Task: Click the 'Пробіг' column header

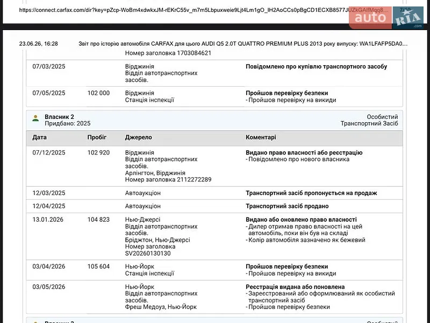Action: click(x=97, y=137)
